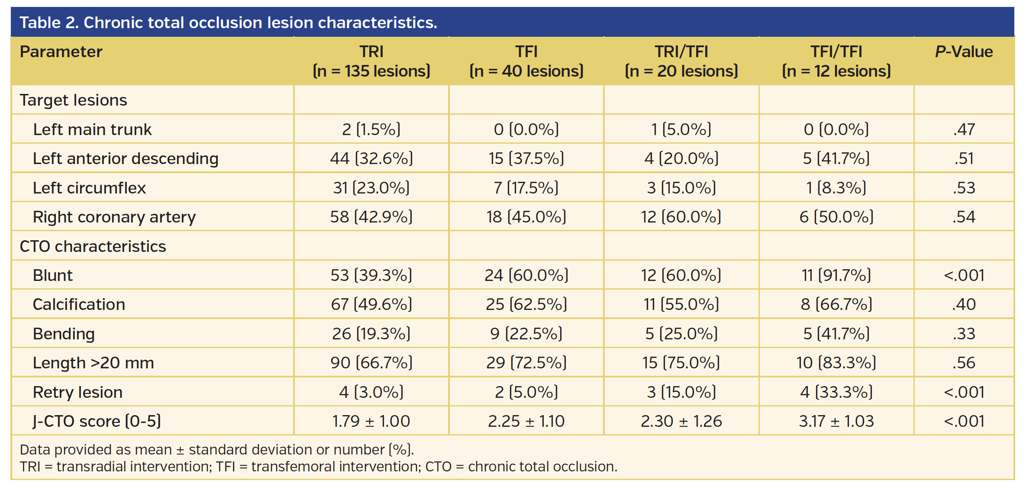Select the Blunt TFI/TFI cell 11 (91.7%)

click(x=836, y=275)
